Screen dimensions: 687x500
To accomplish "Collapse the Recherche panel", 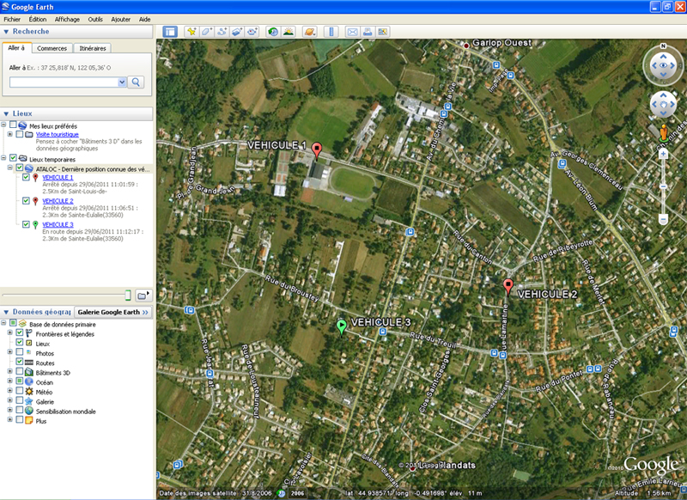I will [x=6, y=32].
